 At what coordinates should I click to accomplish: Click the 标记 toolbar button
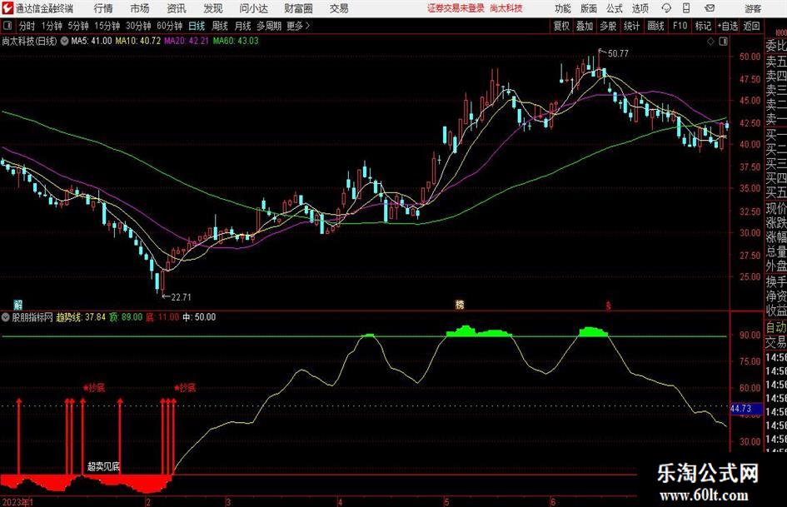703,26
